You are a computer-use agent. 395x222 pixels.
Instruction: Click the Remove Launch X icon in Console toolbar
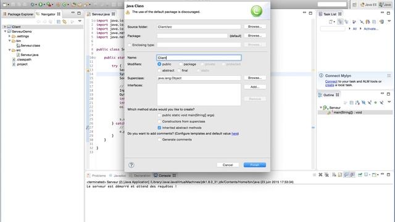[320, 175]
